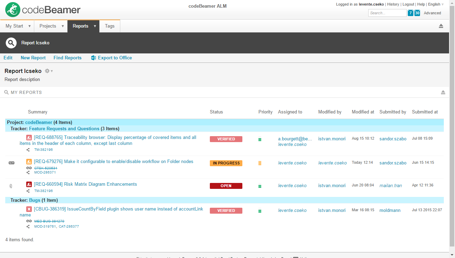
Task: Open the mailan.tran user link
Action: click(x=391, y=186)
